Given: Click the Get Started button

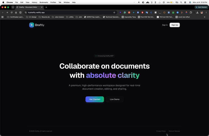Looking at the screenshot, I should click(95, 99).
